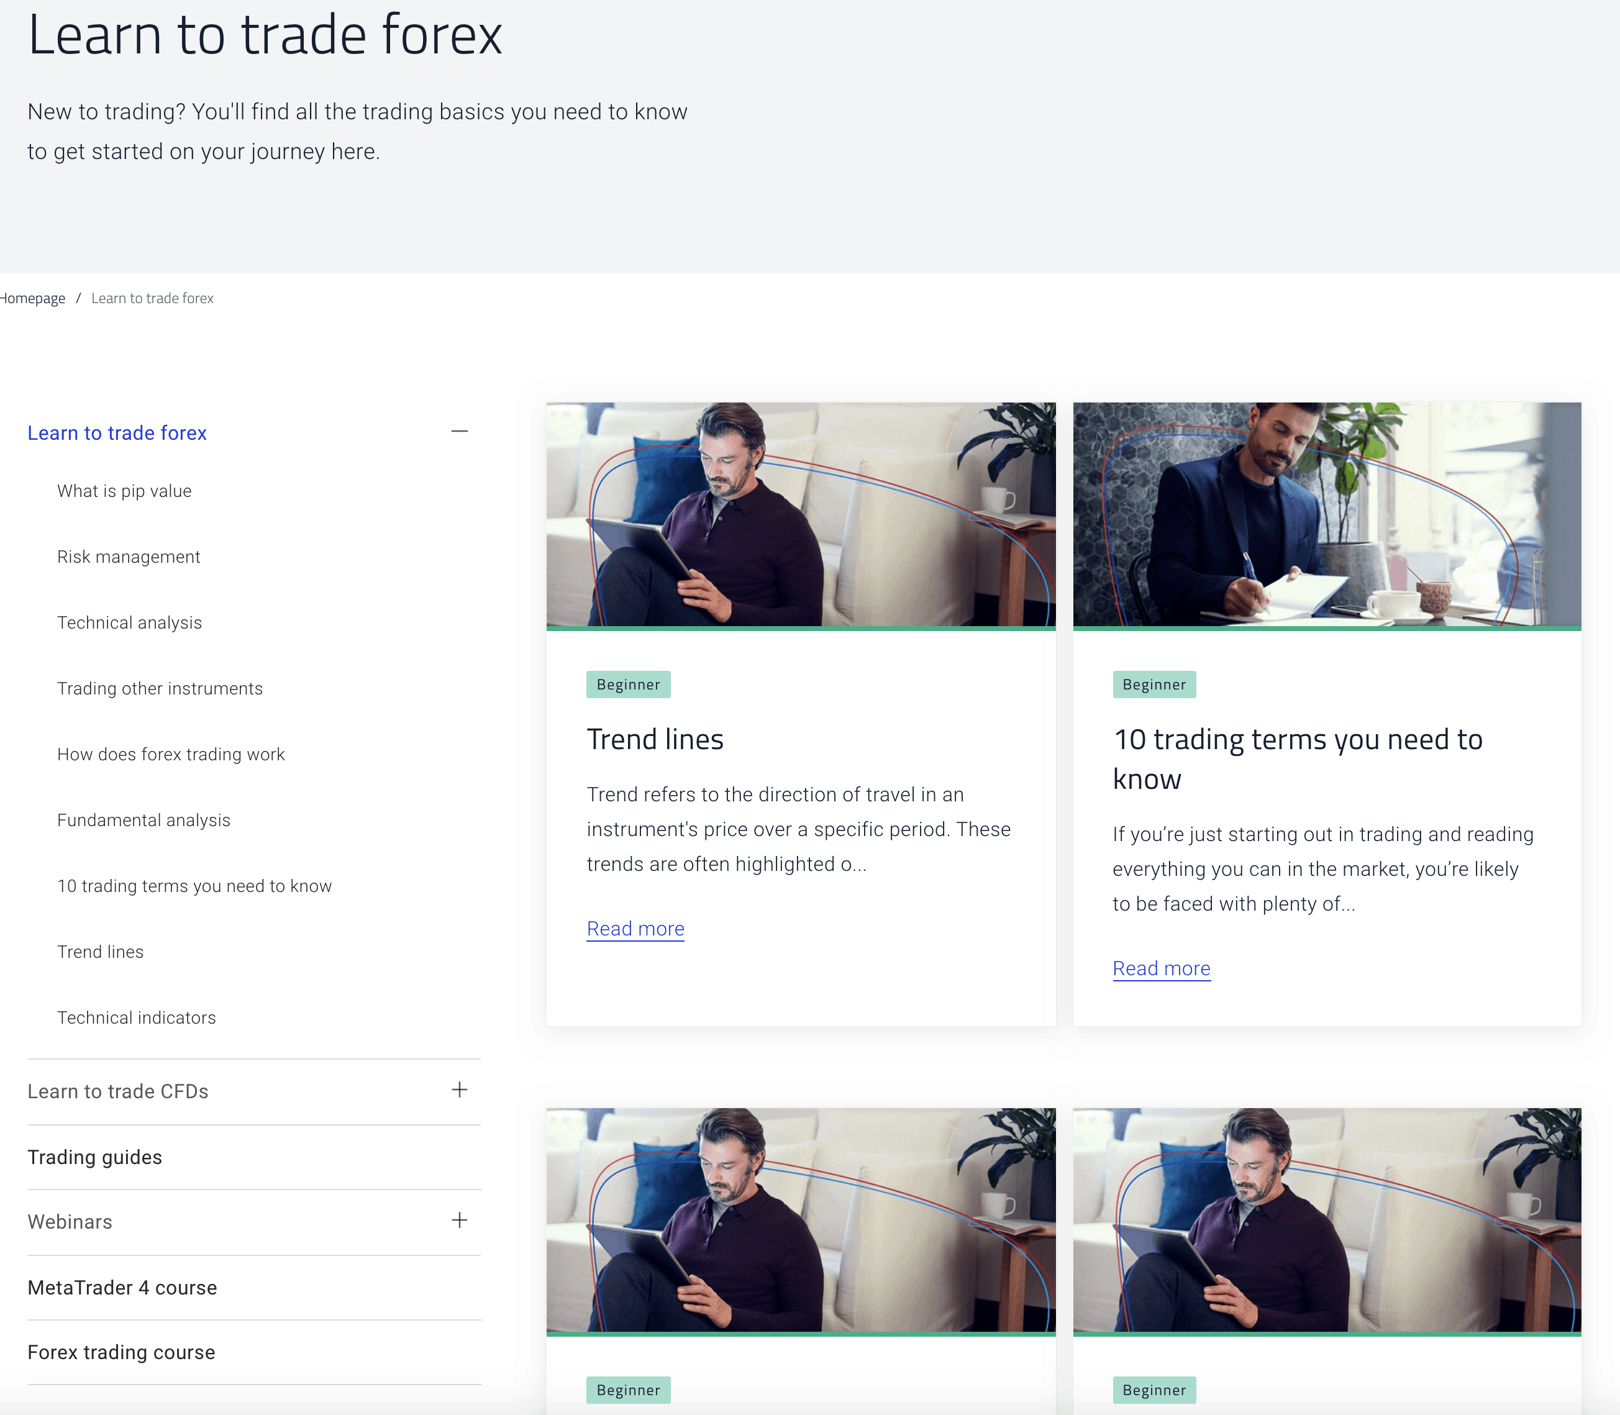
Task: Open Forex trading course link
Action: [x=122, y=1353]
